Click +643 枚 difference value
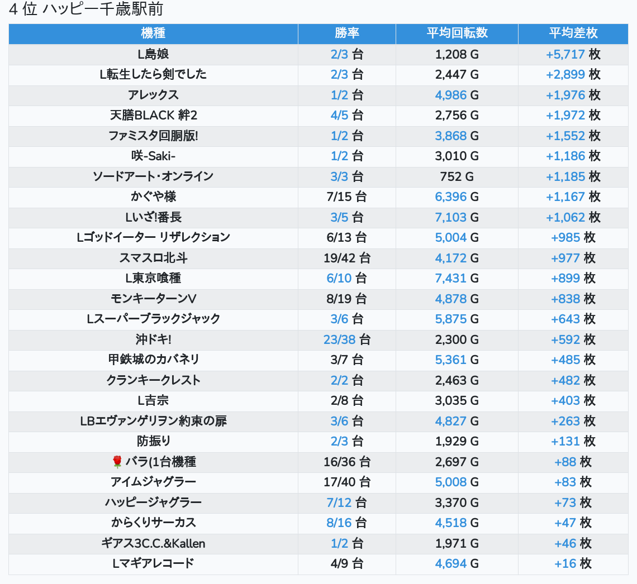 pyautogui.click(x=573, y=319)
